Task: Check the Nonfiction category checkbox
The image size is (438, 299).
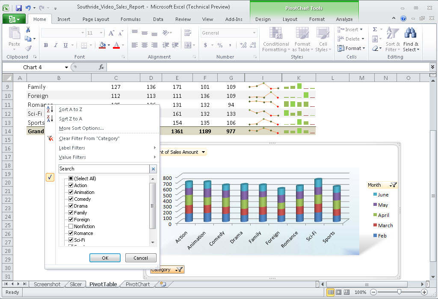Action: click(x=71, y=226)
